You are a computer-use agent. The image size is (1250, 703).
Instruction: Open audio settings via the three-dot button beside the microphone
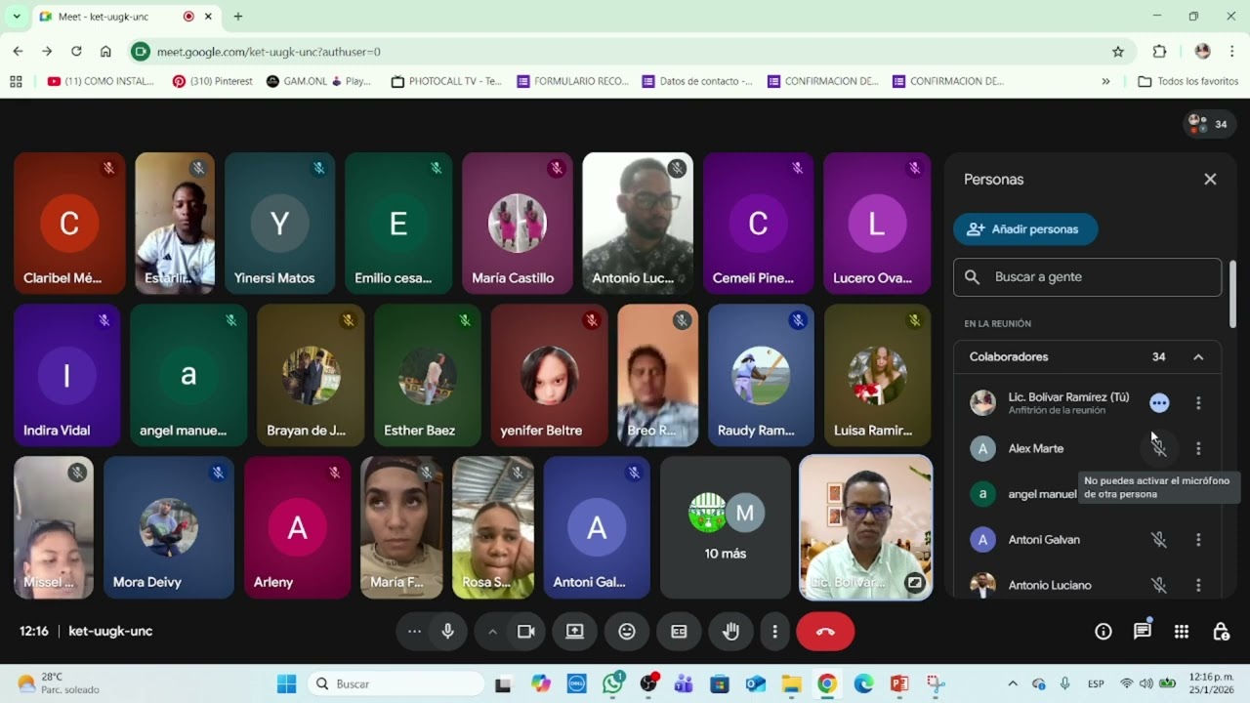click(x=414, y=632)
